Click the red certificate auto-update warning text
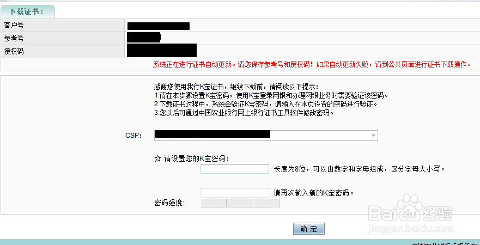The height and width of the screenshot is (245, 480). (x=312, y=65)
